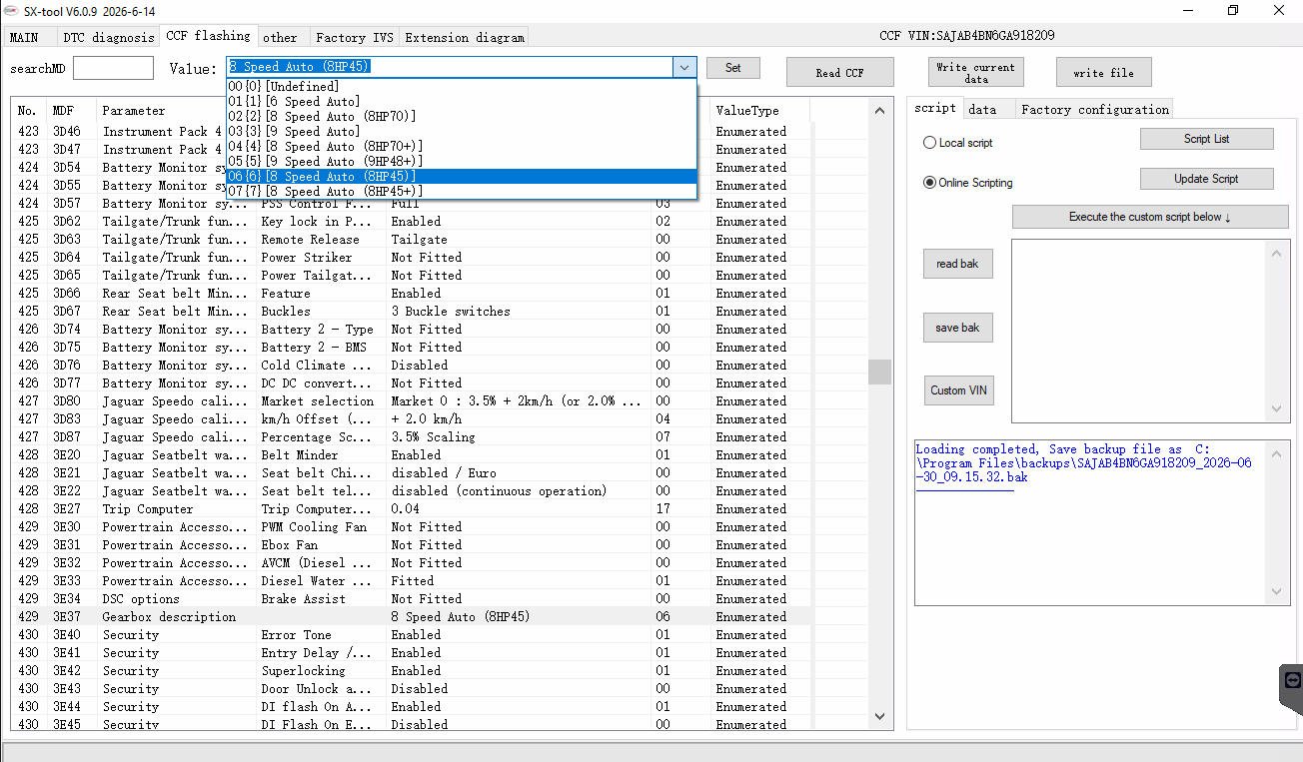This screenshot has width=1303, height=762.
Task: Click log panel scroll down arrow
Action: click(x=1277, y=591)
